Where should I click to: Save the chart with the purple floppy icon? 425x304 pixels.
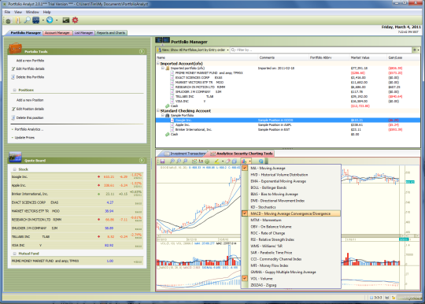[163, 161]
